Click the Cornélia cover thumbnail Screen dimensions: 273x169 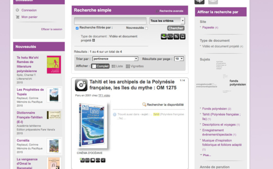coord(54,146)
